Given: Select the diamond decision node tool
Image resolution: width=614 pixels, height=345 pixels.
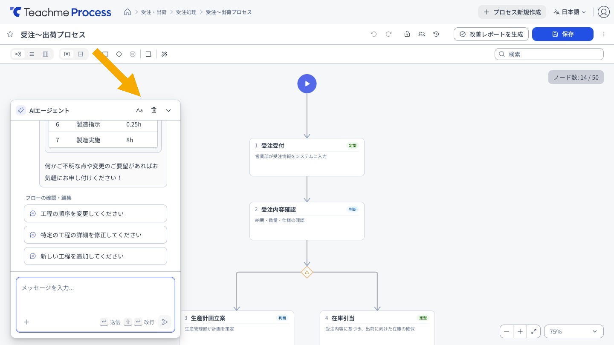Looking at the screenshot, I should pyautogui.click(x=119, y=54).
